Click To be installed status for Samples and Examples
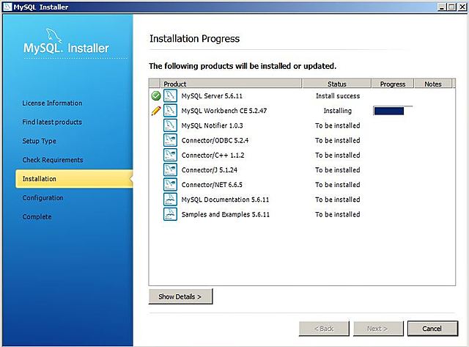Image resolution: width=469 pixels, height=347 pixels. tap(337, 214)
